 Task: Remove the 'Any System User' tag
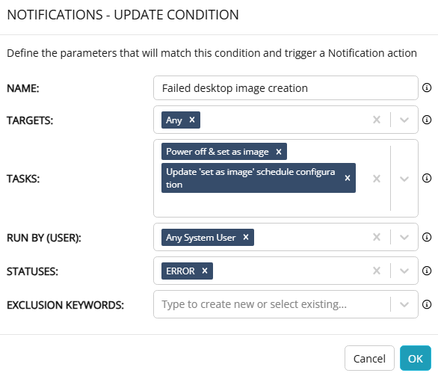pyautogui.click(x=246, y=237)
